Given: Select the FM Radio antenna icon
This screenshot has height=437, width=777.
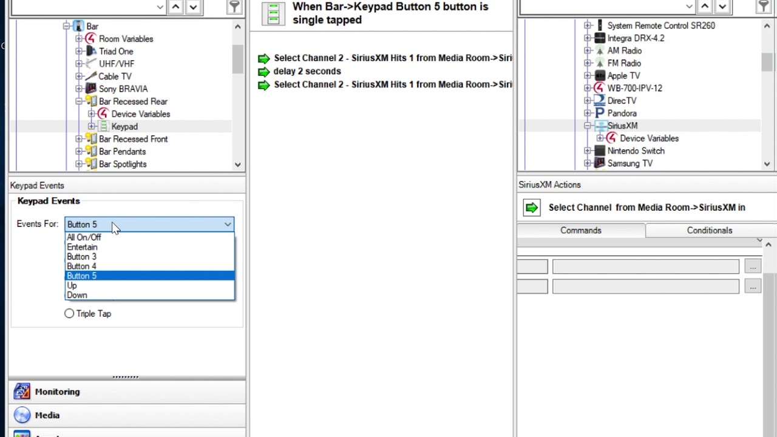Looking at the screenshot, I should 600,63.
